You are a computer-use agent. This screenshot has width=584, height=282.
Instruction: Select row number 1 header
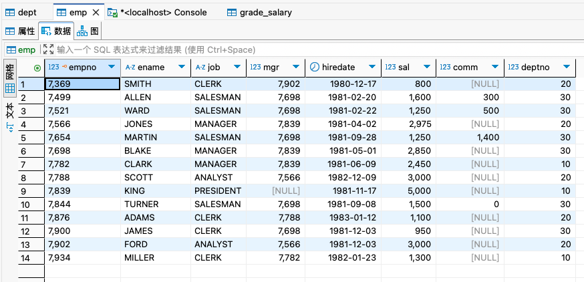pyautogui.click(x=31, y=84)
